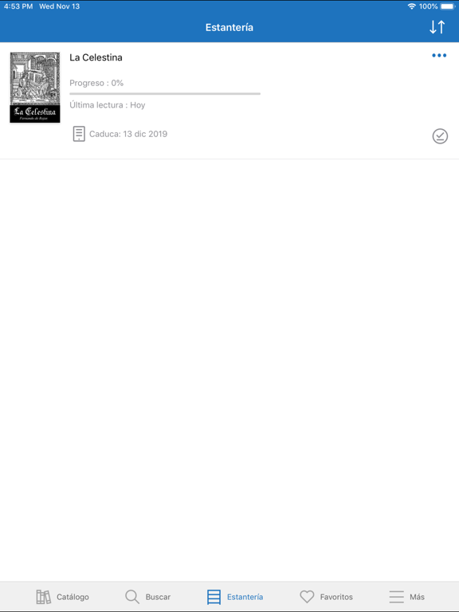Select the Estantería tab label
Viewport: 459px width, 612px height.
[x=245, y=597]
